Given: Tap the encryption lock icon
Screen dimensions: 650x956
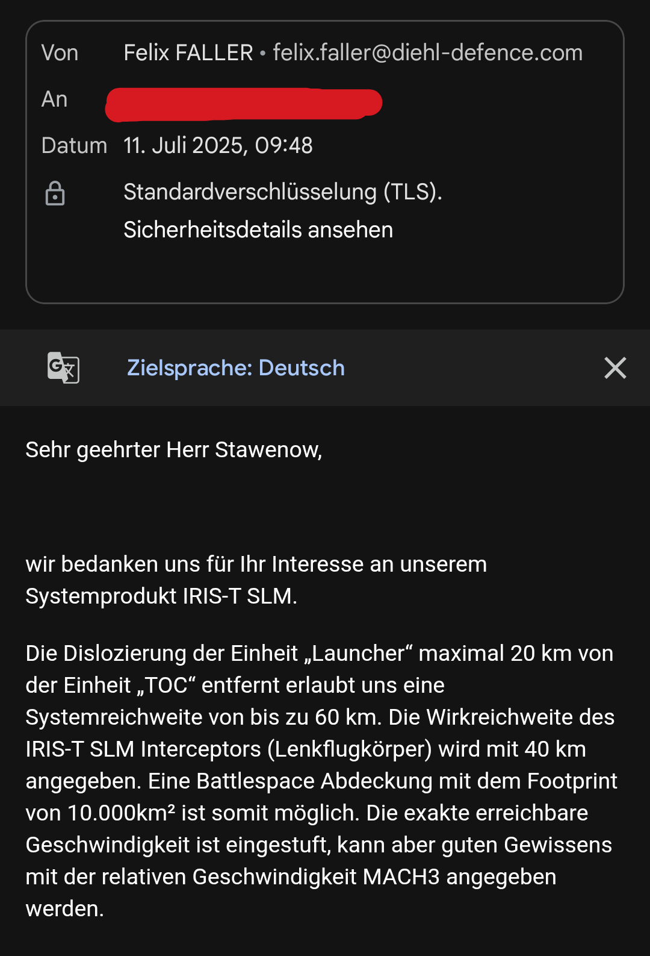Looking at the screenshot, I should click(x=55, y=193).
